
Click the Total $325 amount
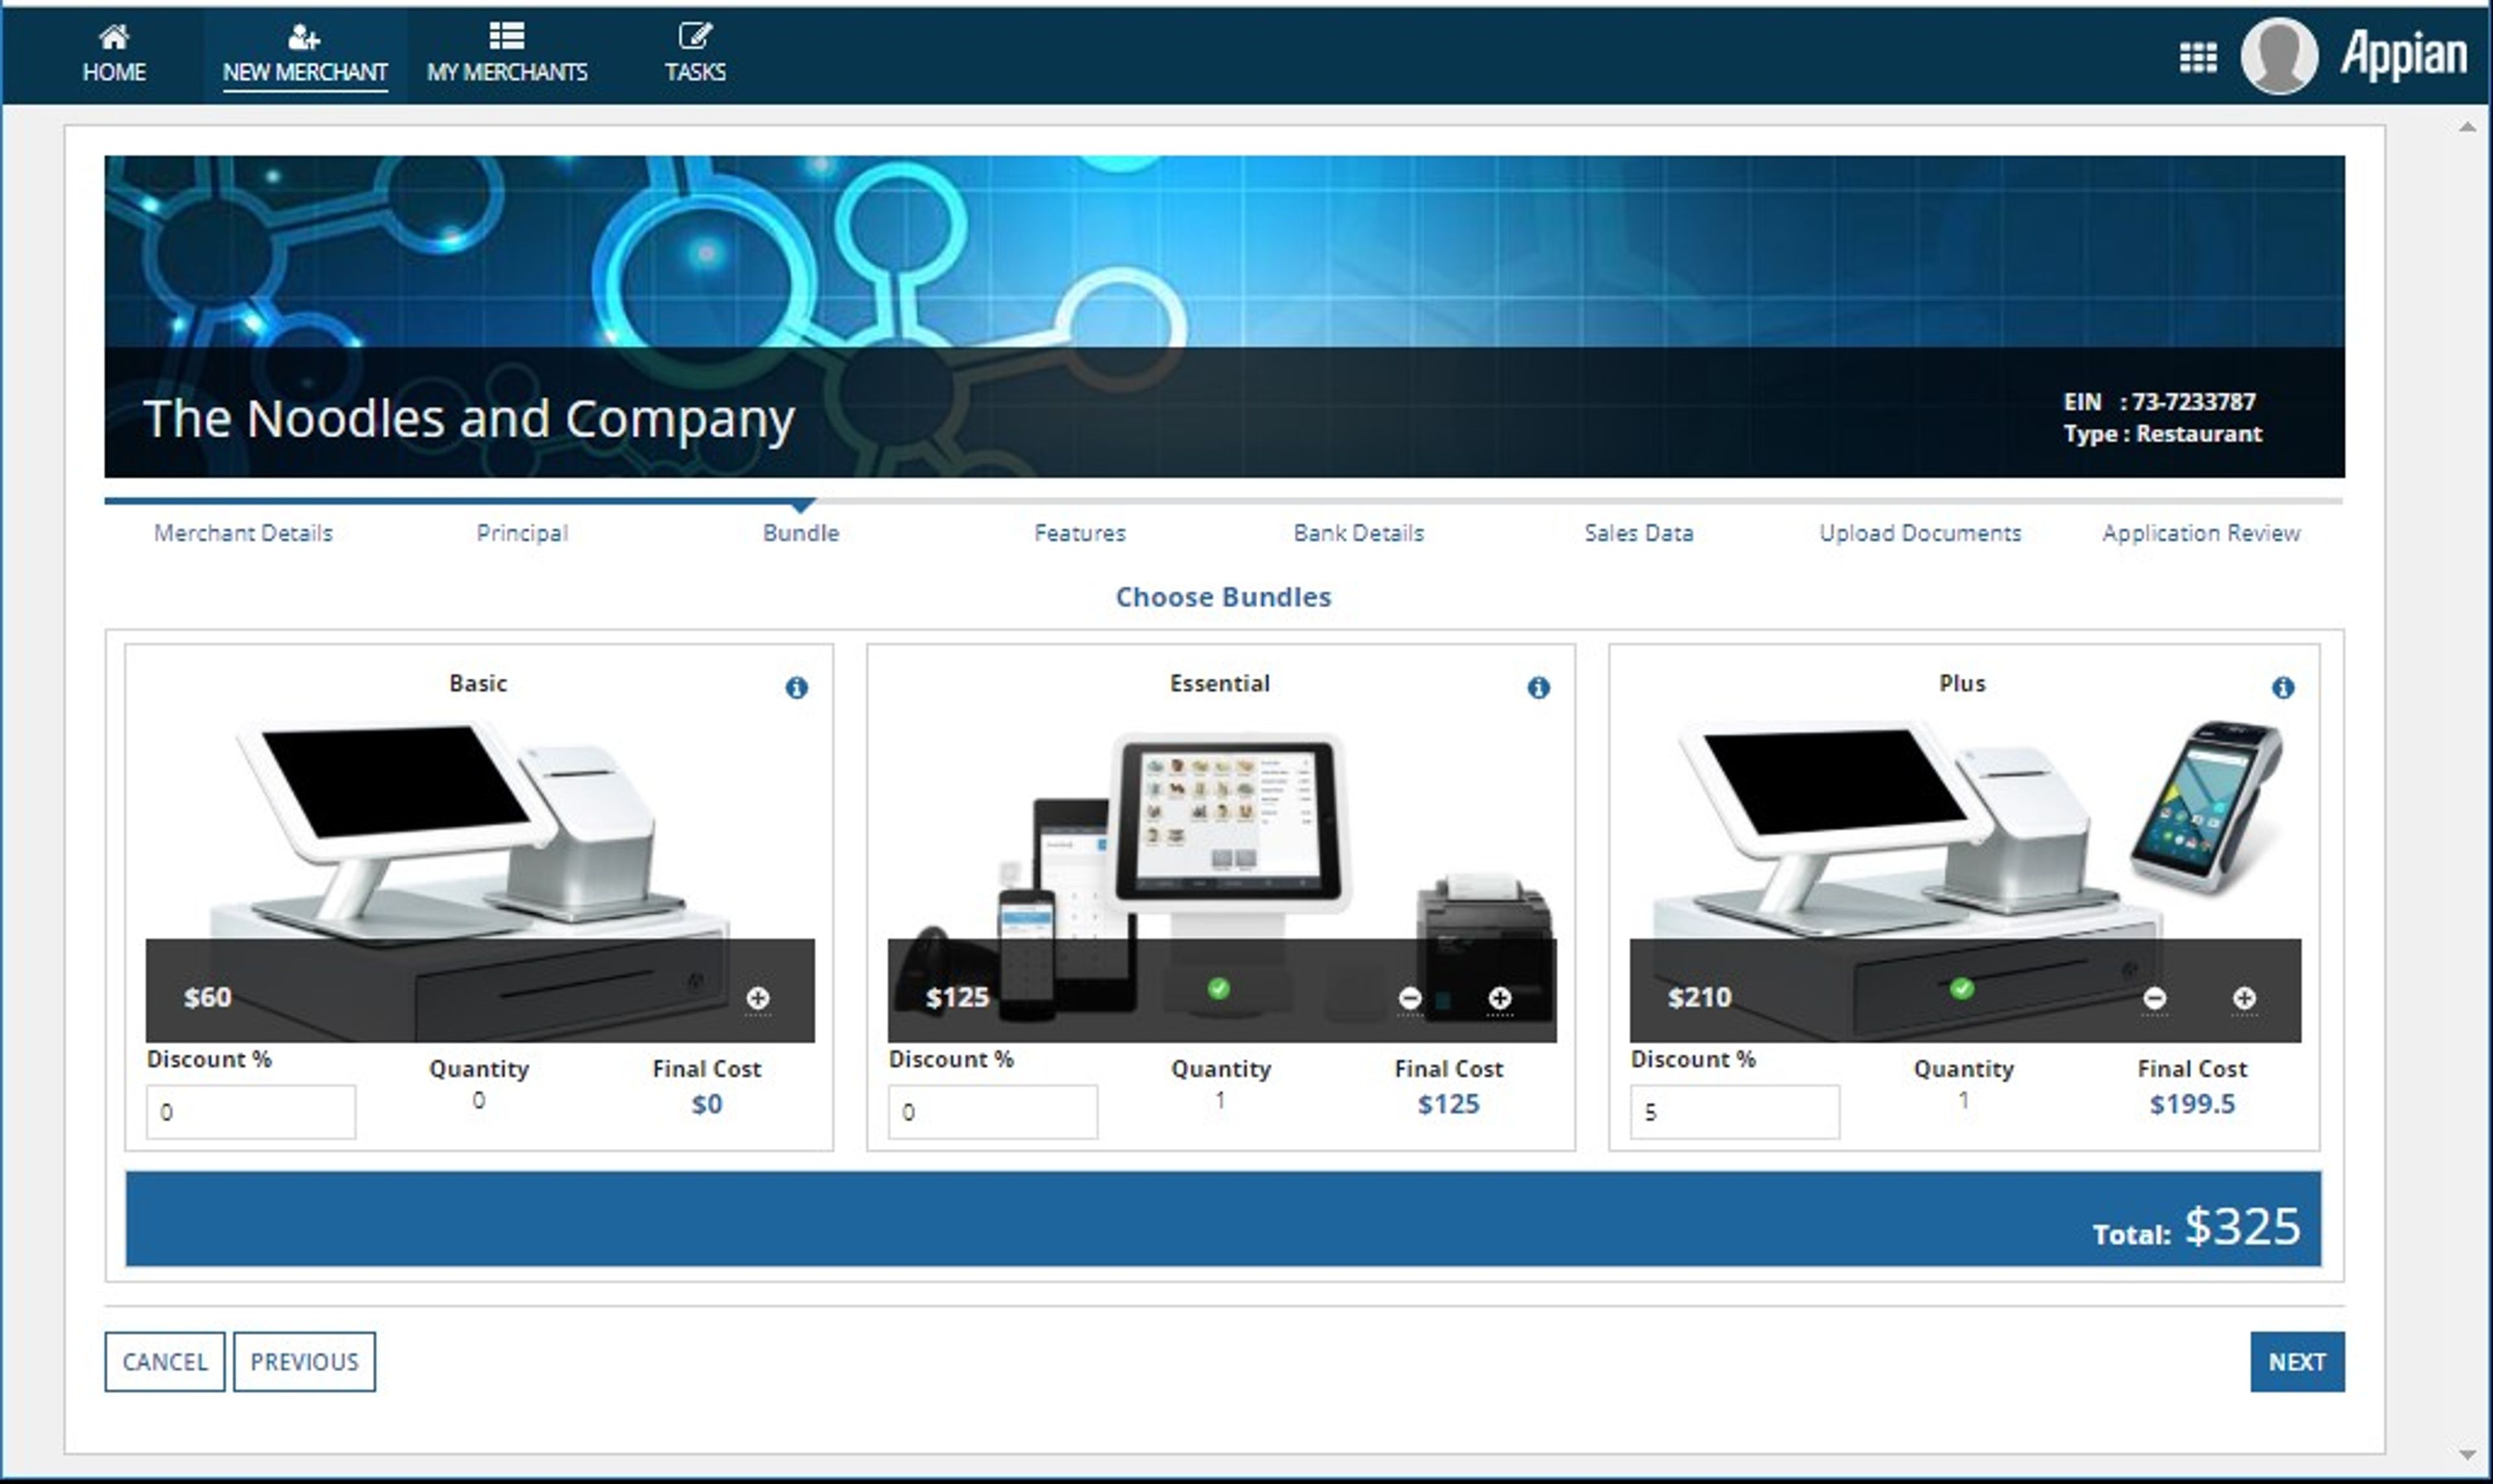[2242, 1226]
